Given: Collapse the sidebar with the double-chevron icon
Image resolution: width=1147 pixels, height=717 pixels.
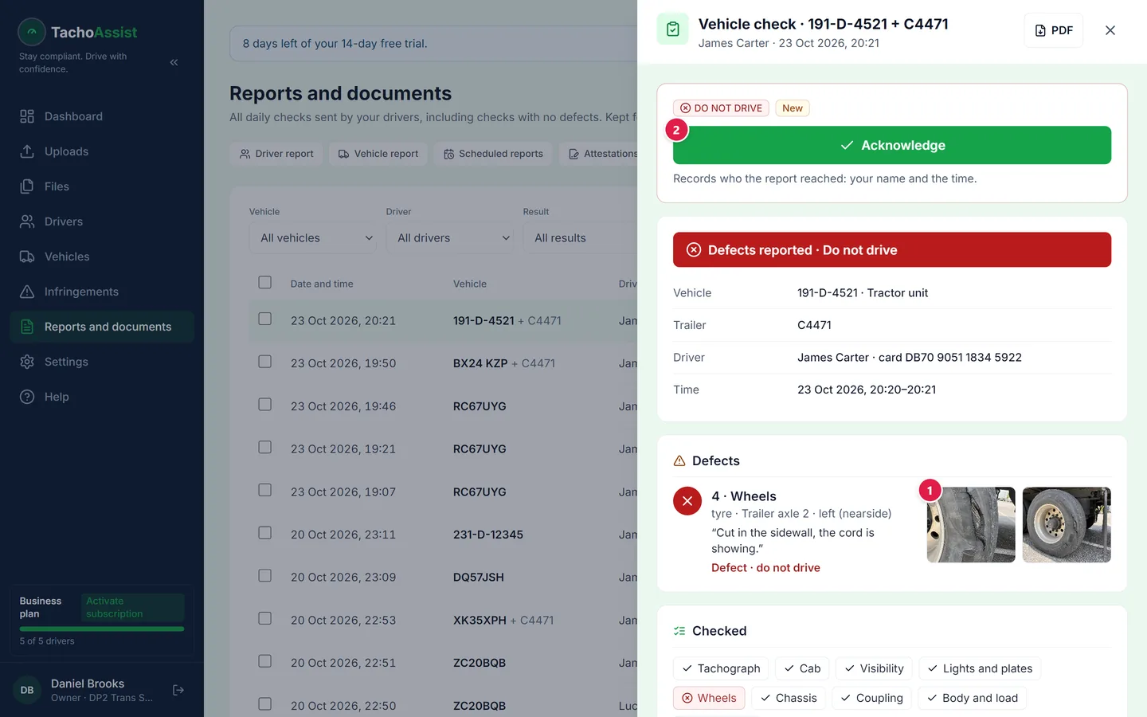Looking at the screenshot, I should [174, 62].
